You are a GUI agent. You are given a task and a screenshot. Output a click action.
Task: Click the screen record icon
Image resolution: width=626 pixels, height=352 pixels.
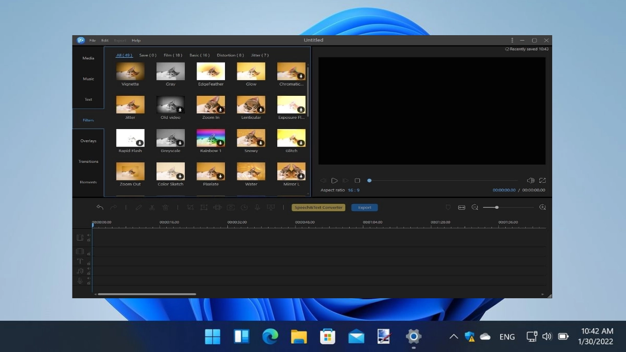(270, 207)
